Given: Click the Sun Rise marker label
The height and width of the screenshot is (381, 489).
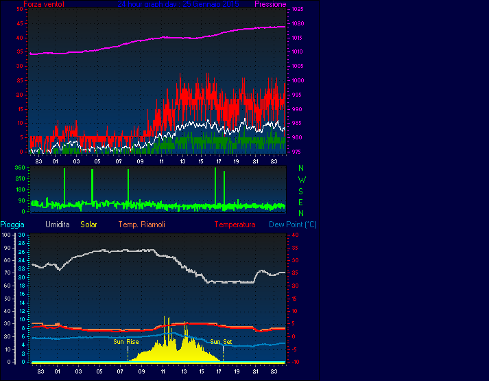Looking at the screenshot, I should [126, 341].
